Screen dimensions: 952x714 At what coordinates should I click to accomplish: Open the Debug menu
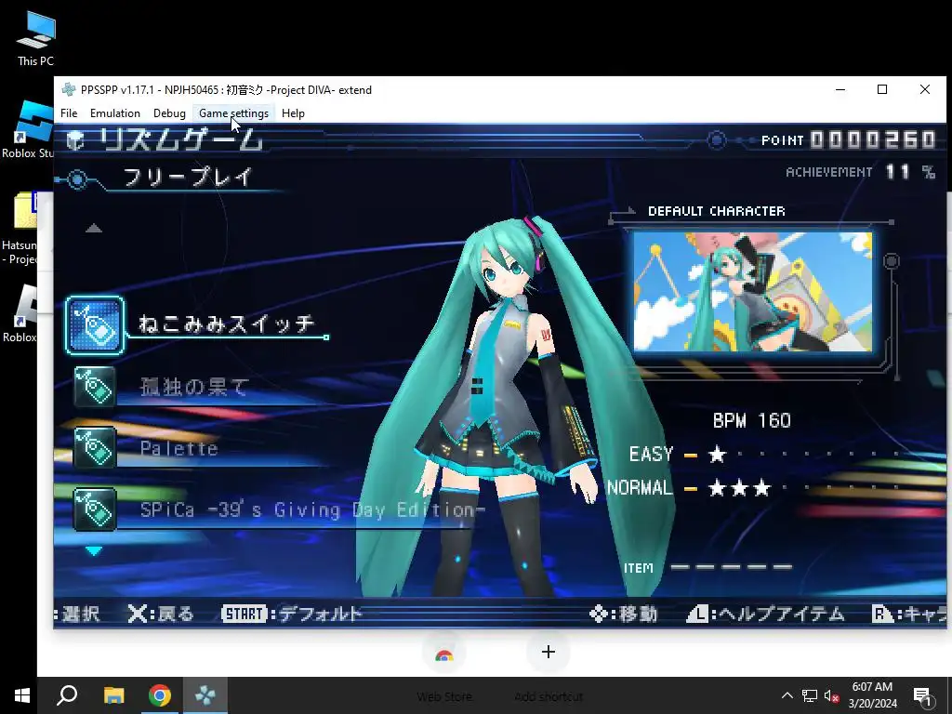point(169,112)
